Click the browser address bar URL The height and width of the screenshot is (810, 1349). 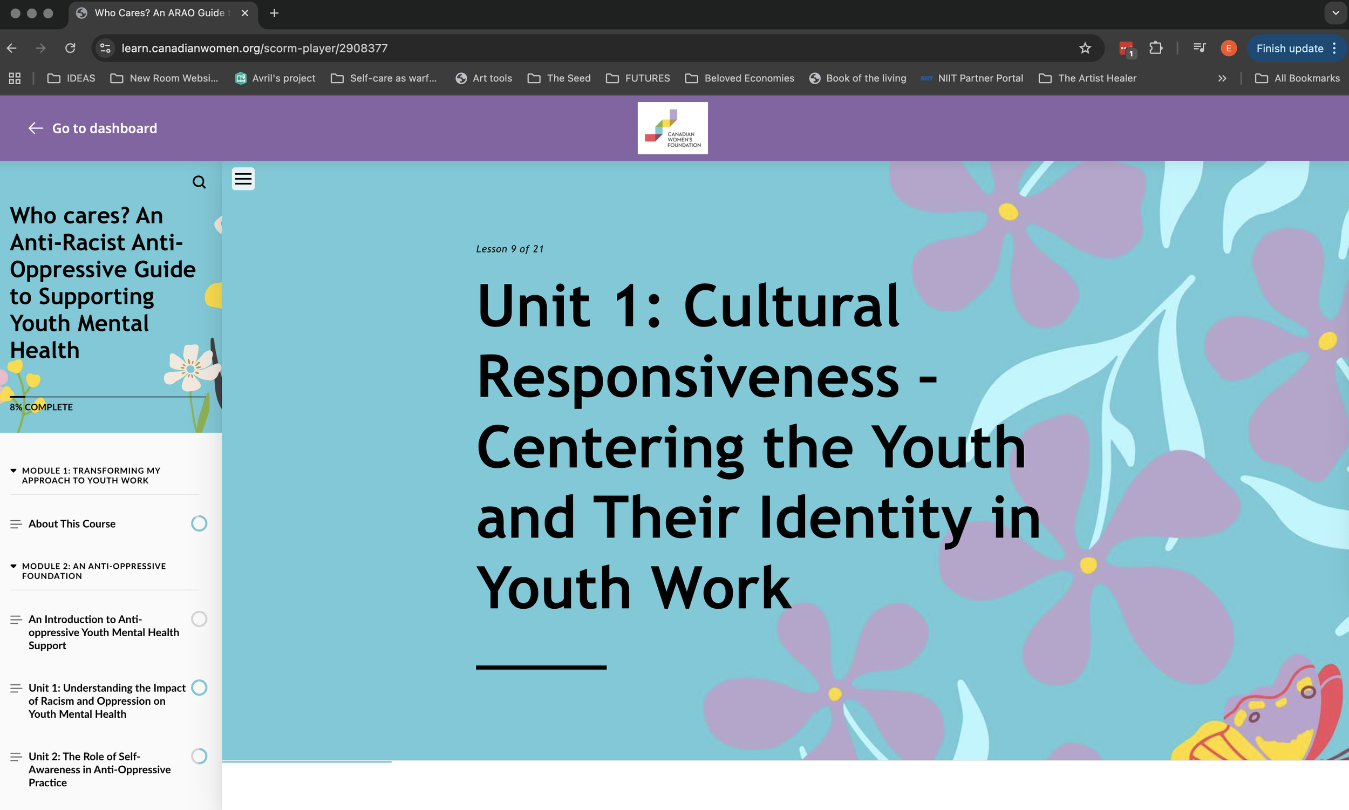tap(254, 48)
